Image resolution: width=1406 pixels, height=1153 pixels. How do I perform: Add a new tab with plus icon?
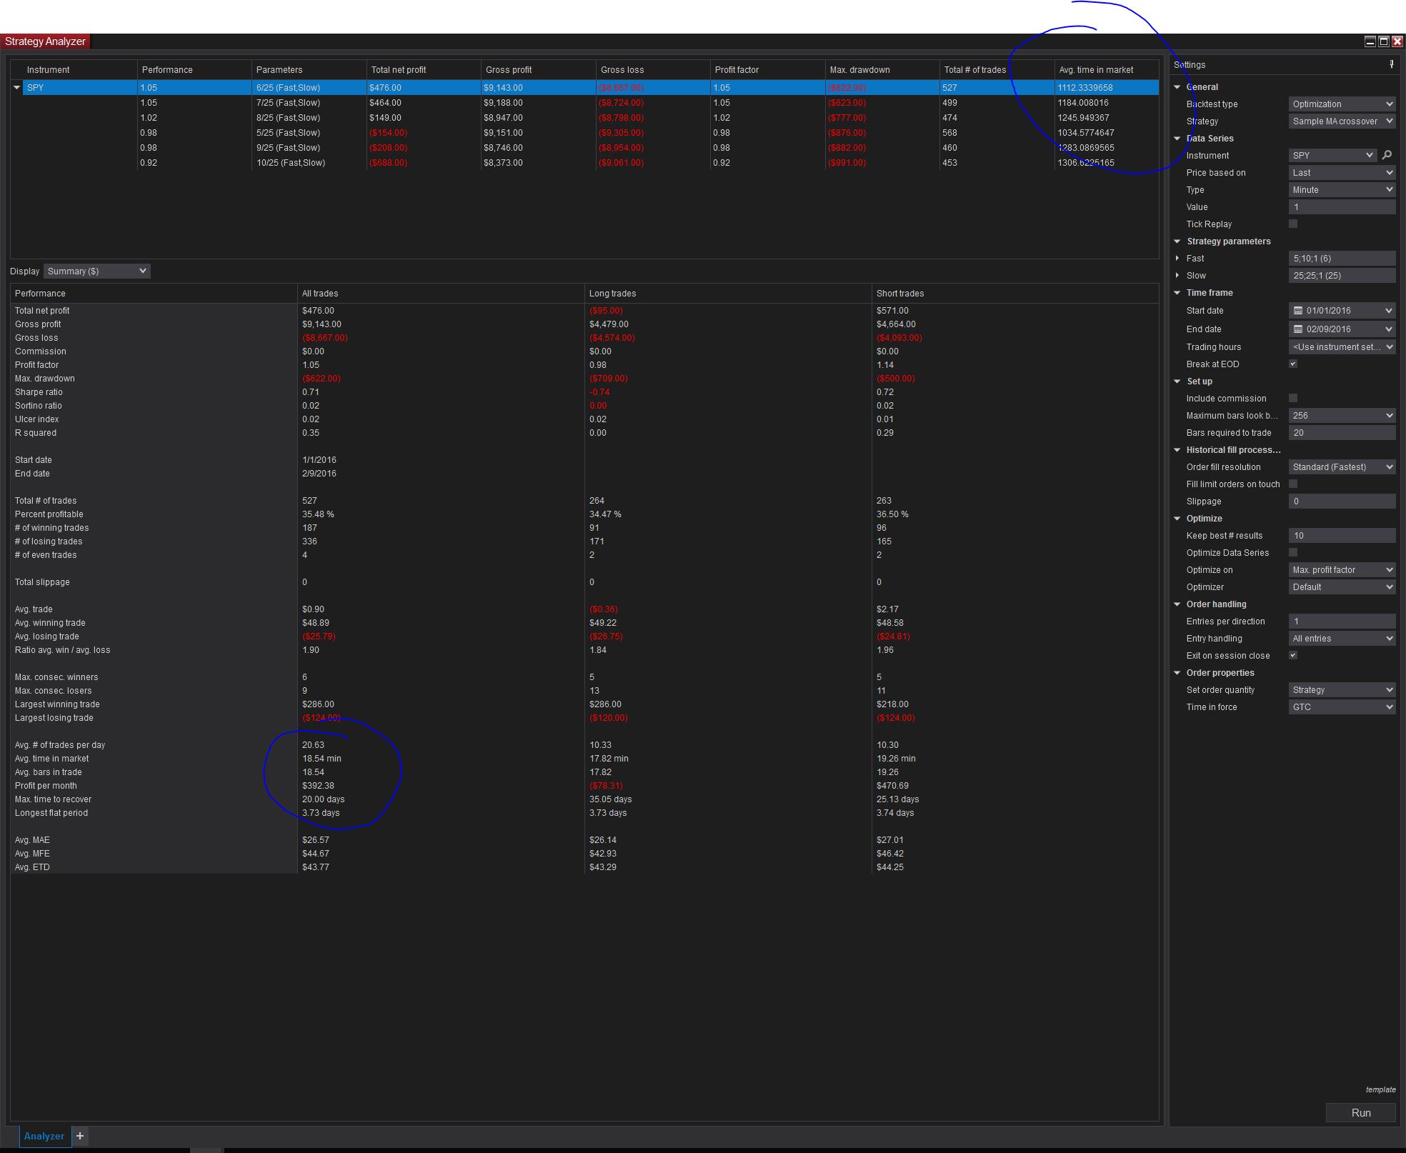80,1136
